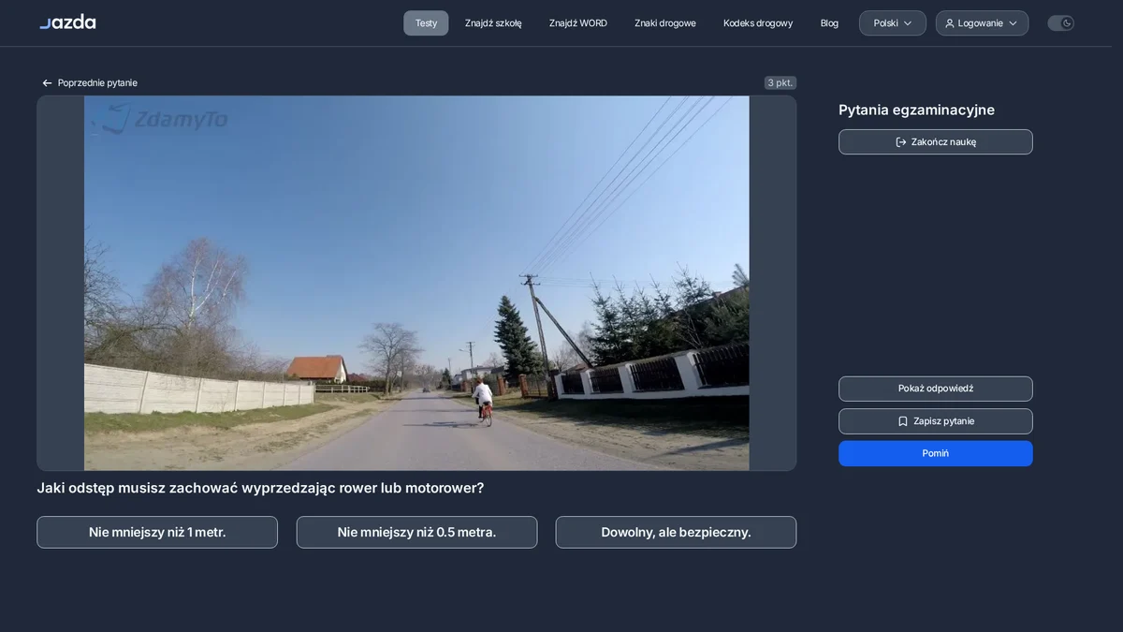Click the bookmark icon in Zapisz pytanie
The width and height of the screenshot is (1123, 632).
(903, 421)
